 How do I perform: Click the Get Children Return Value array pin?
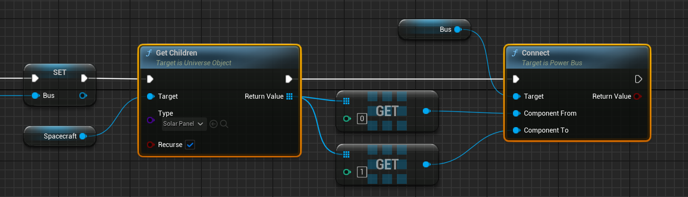(x=289, y=97)
